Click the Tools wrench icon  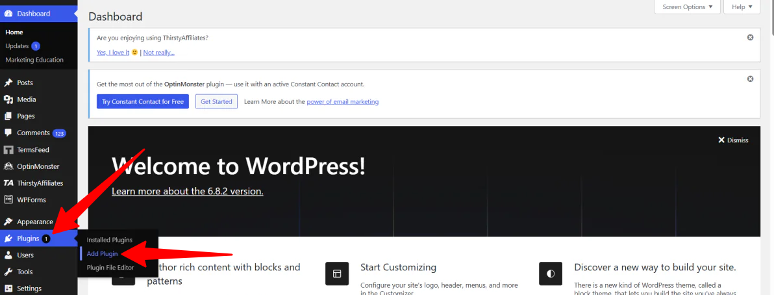pyautogui.click(x=8, y=272)
